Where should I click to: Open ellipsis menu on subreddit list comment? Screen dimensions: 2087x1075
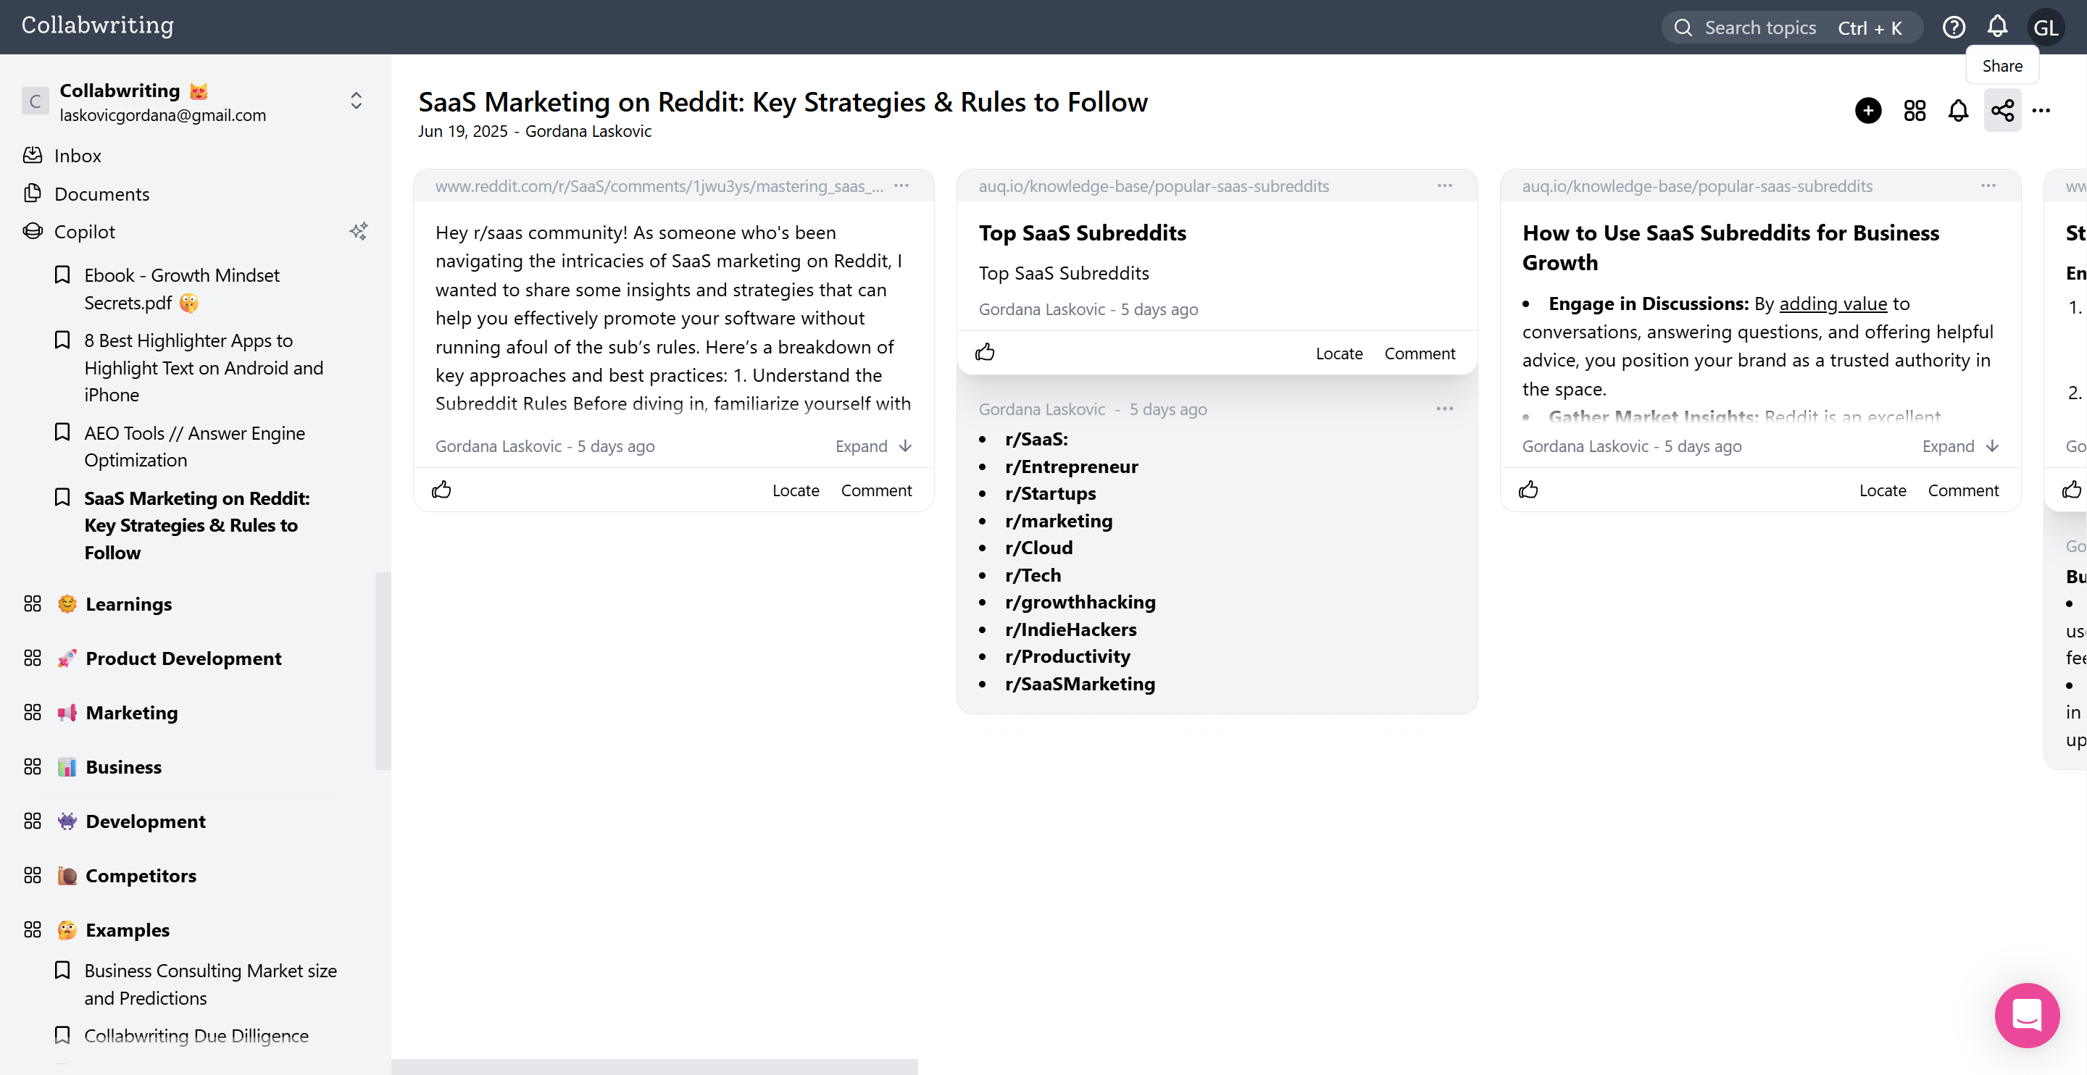click(x=1444, y=409)
